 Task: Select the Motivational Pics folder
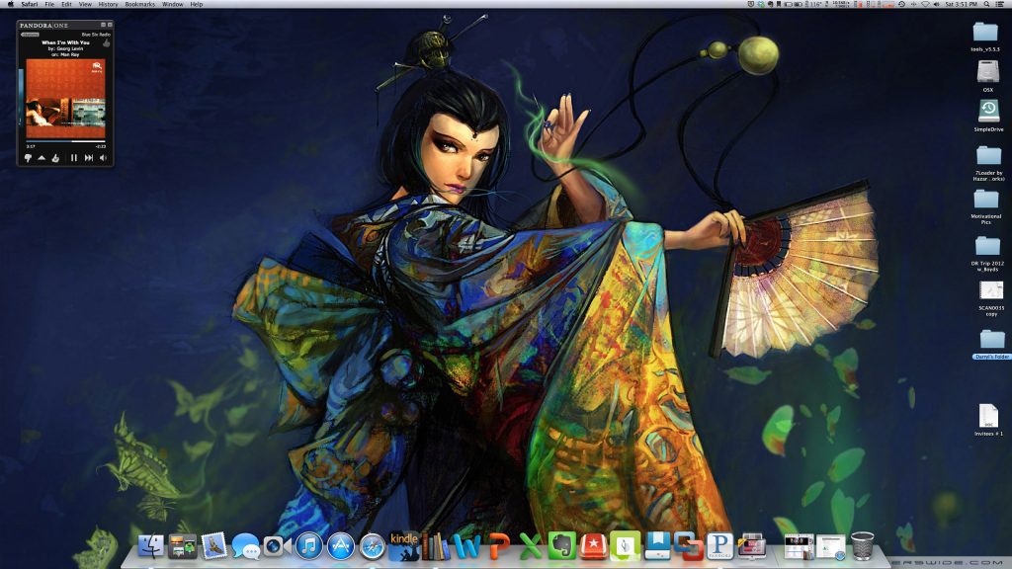(x=986, y=200)
